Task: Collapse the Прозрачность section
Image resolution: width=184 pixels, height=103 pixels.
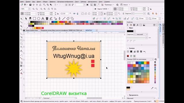Action: coord(128,95)
